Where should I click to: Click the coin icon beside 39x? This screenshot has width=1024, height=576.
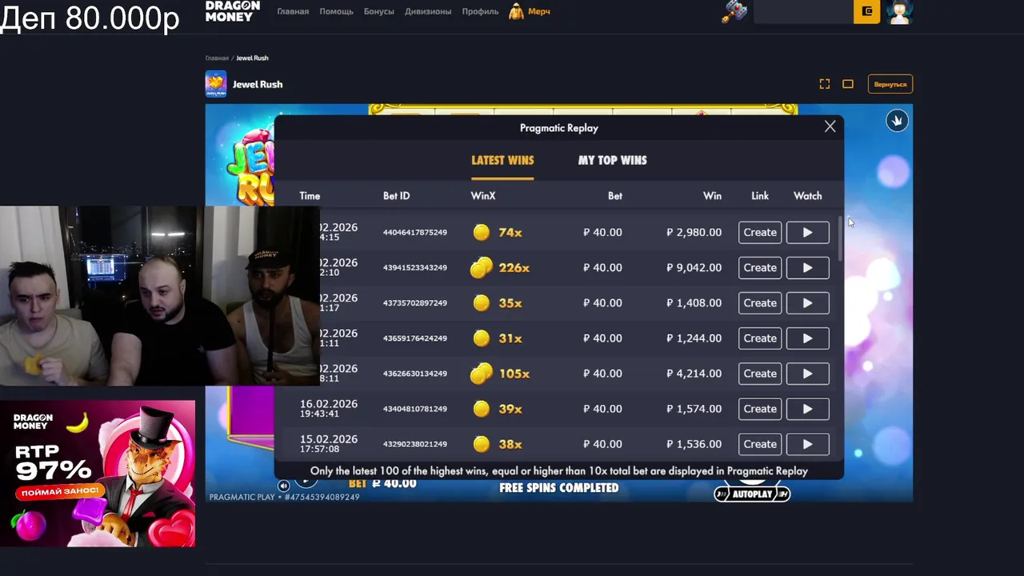481,408
